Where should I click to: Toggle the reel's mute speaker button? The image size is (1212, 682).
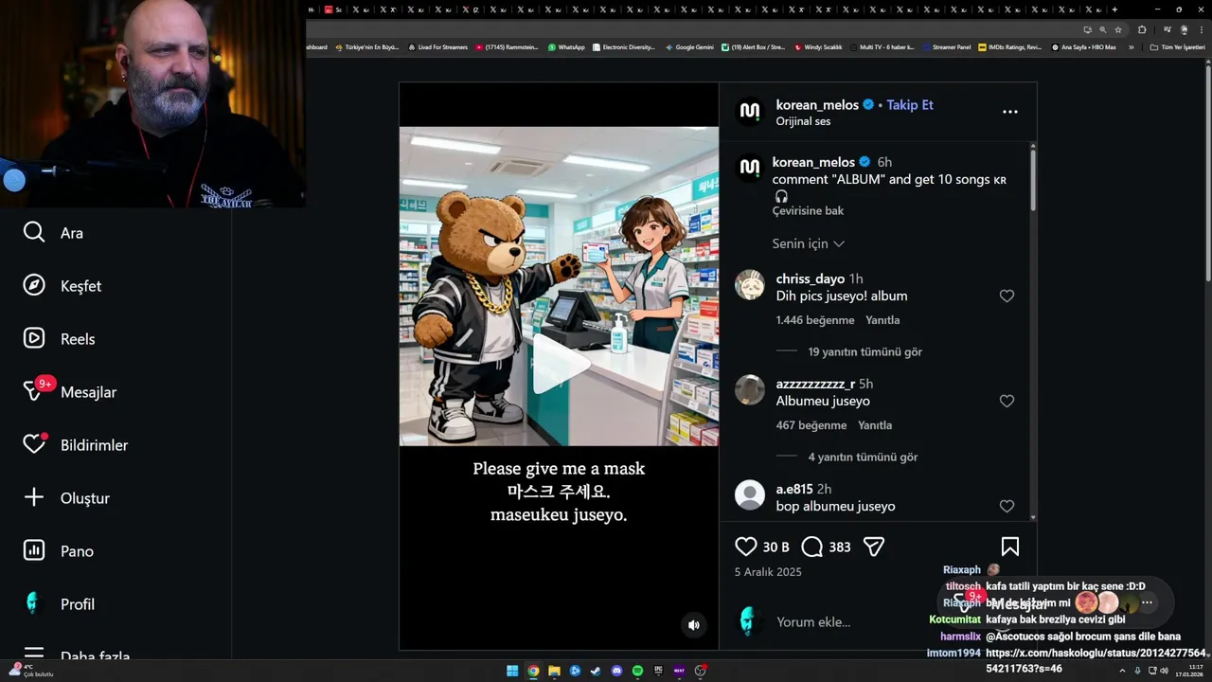[x=694, y=625]
